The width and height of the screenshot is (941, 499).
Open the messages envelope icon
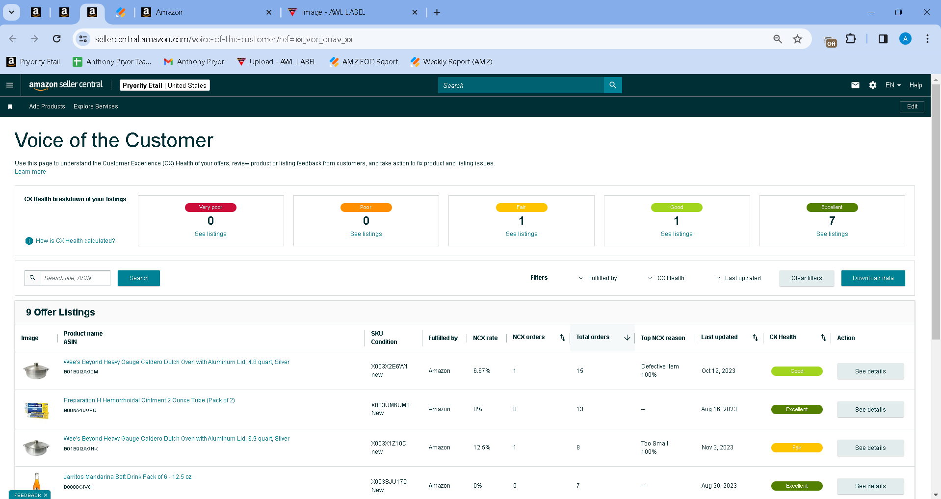[x=855, y=85]
